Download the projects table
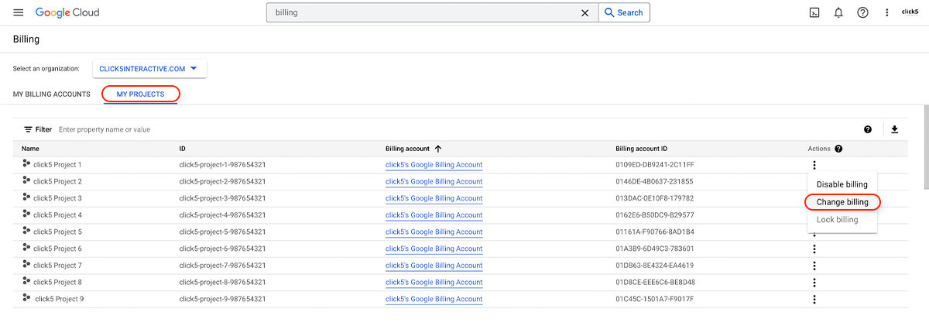 click(x=894, y=129)
